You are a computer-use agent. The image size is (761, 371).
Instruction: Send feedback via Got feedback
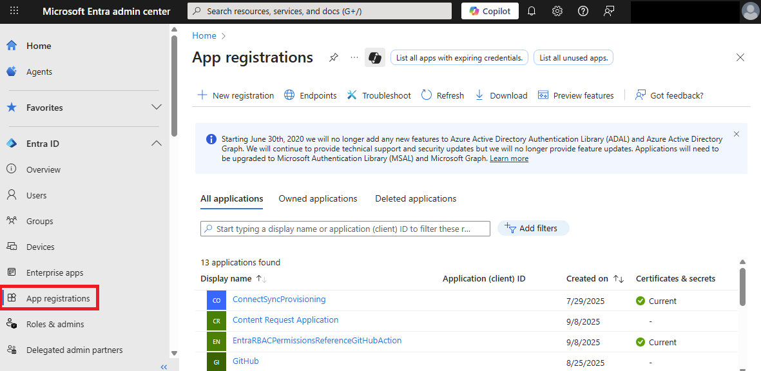(669, 95)
